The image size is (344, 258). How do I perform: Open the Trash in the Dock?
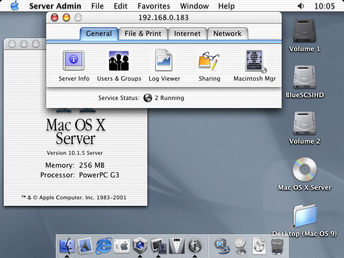[x=277, y=246]
